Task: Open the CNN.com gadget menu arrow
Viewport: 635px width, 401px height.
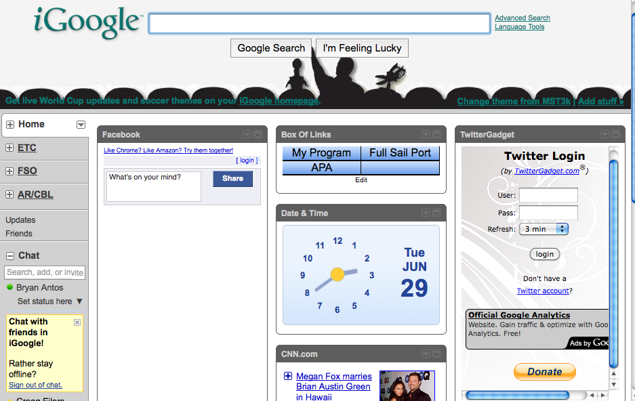Action: [x=426, y=354]
